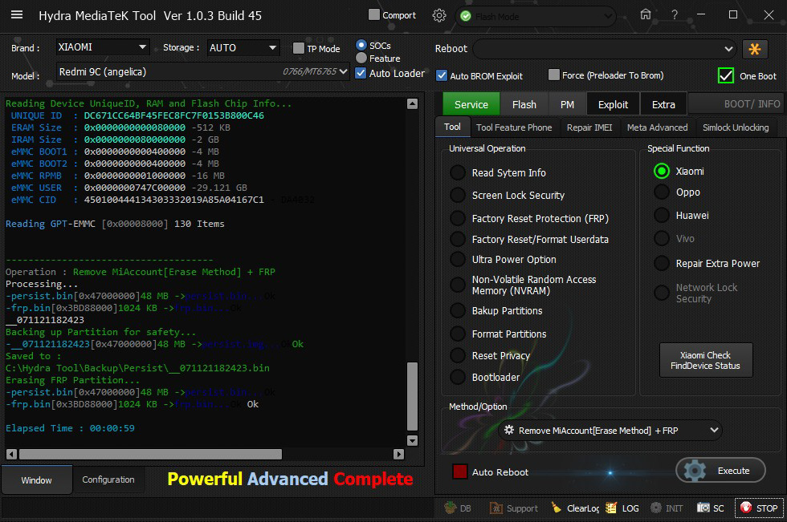
Task: Uncheck the Auto BROM Exploit checkbox
Action: click(x=442, y=75)
